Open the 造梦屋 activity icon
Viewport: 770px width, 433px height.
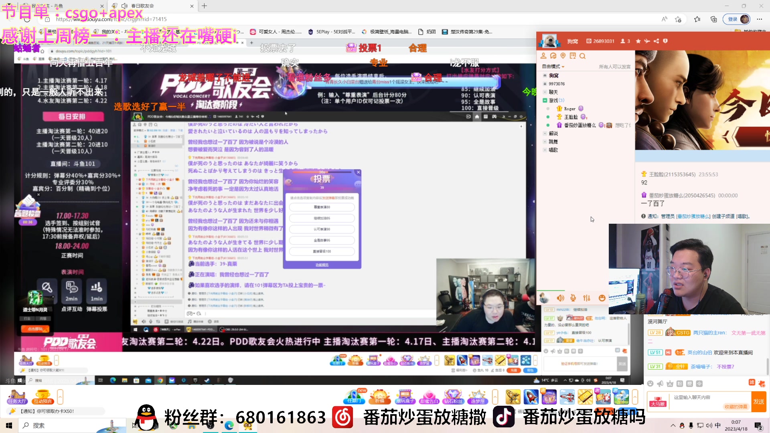(x=477, y=397)
